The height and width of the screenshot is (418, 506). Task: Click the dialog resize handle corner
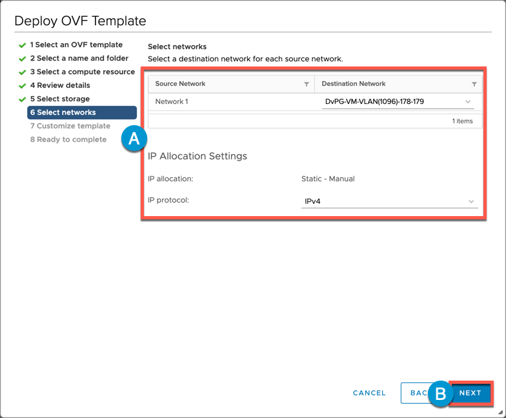click(x=501, y=412)
